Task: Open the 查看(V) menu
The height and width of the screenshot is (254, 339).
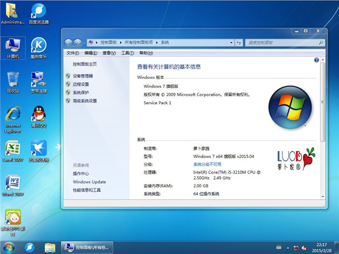Action: pos(109,53)
